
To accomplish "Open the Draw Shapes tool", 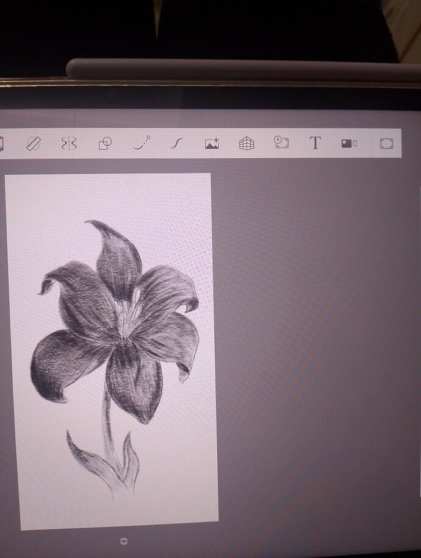I will coord(105,143).
